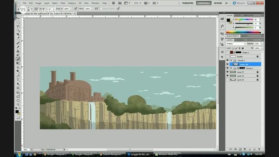Switch to the Masks tab

point(244,36)
